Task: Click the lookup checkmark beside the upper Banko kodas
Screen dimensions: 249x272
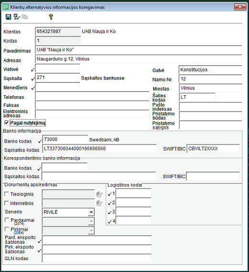Action: coord(40,141)
